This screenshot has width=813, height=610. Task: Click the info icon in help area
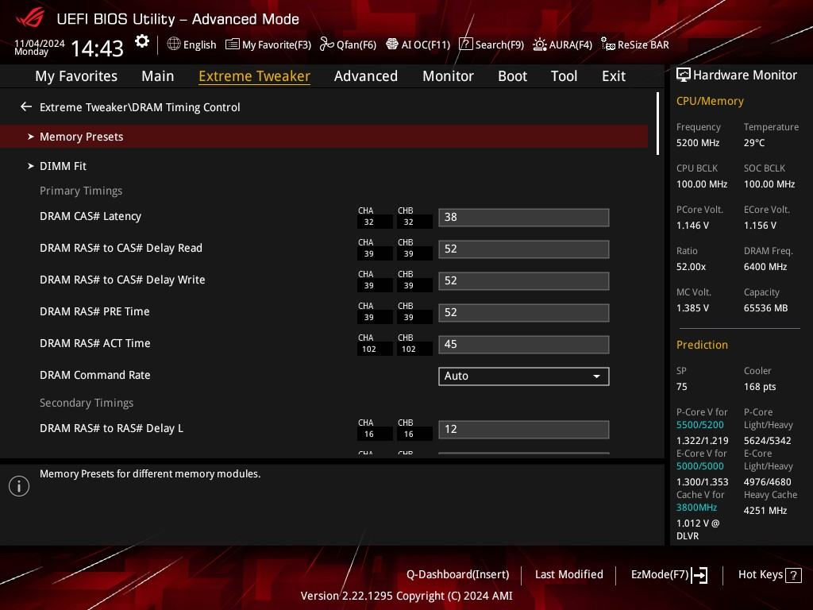click(19, 486)
